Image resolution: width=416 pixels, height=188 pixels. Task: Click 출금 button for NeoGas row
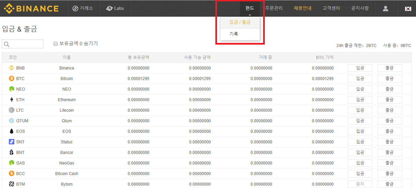(x=390, y=163)
